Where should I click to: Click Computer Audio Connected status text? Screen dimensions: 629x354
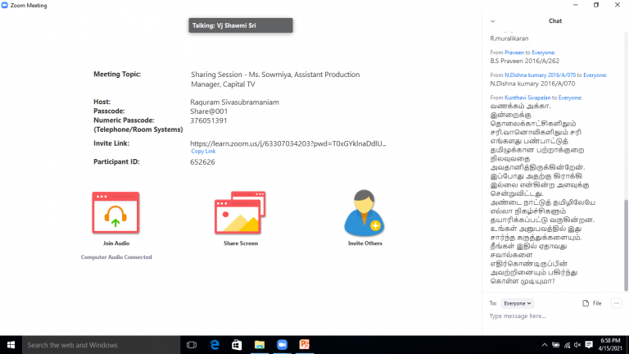pyautogui.click(x=116, y=257)
